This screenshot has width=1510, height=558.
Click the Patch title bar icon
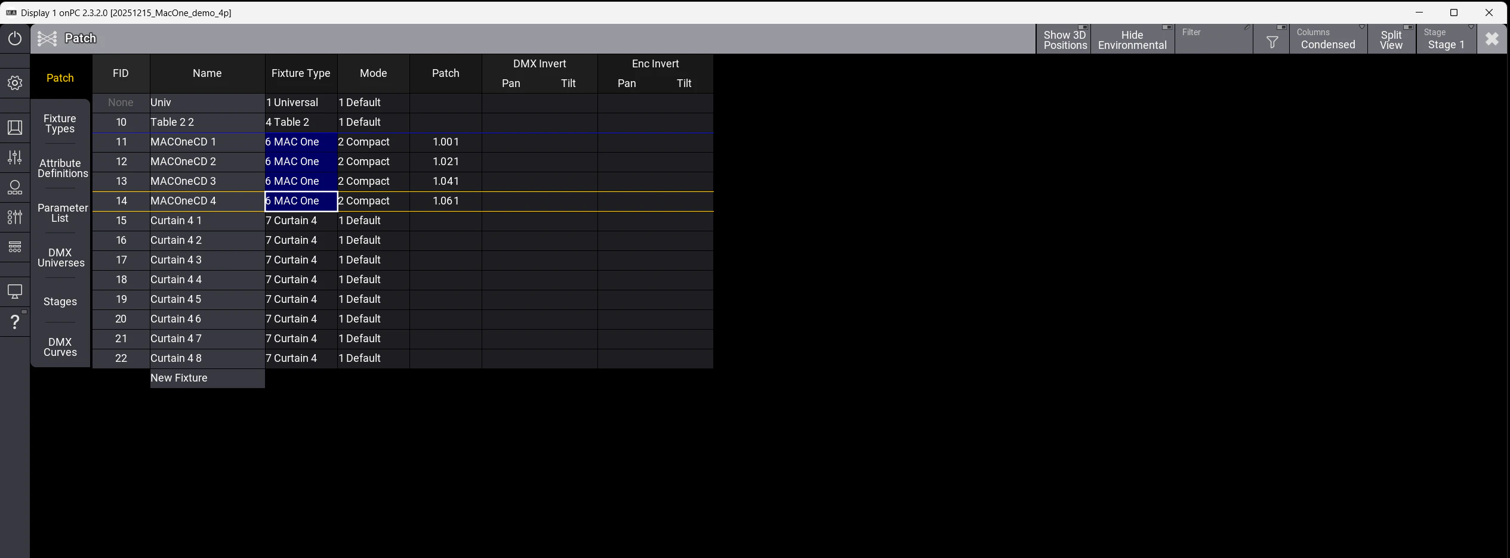point(47,39)
